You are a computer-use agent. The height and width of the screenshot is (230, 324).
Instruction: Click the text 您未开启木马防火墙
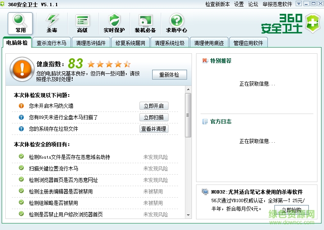(x=51, y=106)
